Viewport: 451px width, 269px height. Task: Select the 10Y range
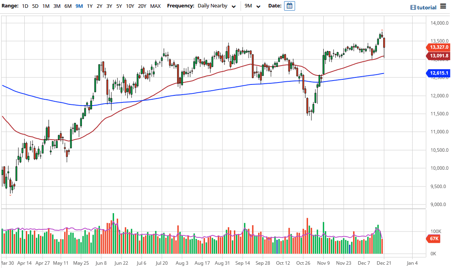tap(129, 6)
